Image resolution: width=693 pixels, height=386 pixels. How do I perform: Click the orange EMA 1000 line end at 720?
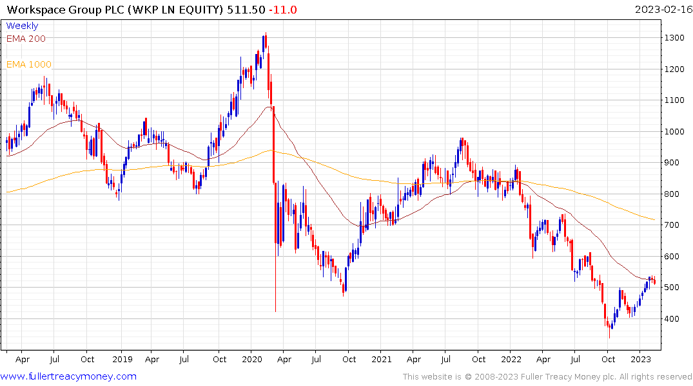[x=654, y=219]
